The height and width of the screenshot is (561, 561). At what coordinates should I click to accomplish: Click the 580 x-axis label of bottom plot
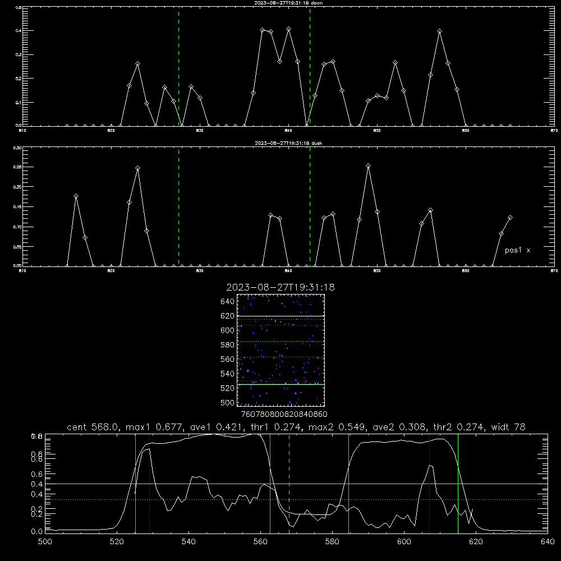(x=332, y=542)
